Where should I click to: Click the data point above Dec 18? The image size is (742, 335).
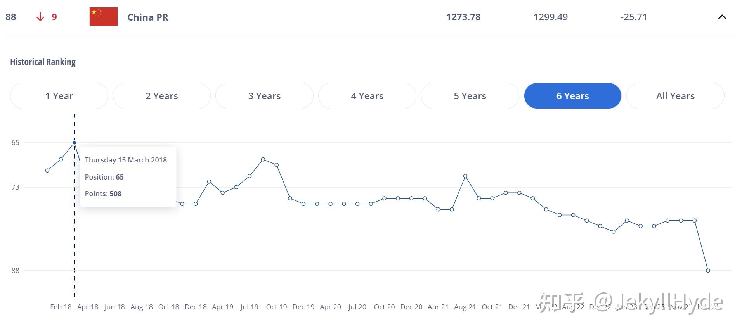coord(196,204)
